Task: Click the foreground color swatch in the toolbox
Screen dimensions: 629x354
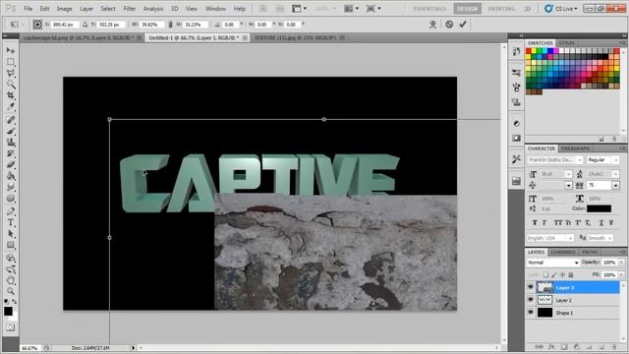Action: pyautogui.click(x=8, y=311)
